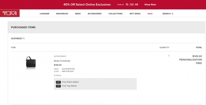
Task: Open the Sale section
Action: click(x=150, y=14)
